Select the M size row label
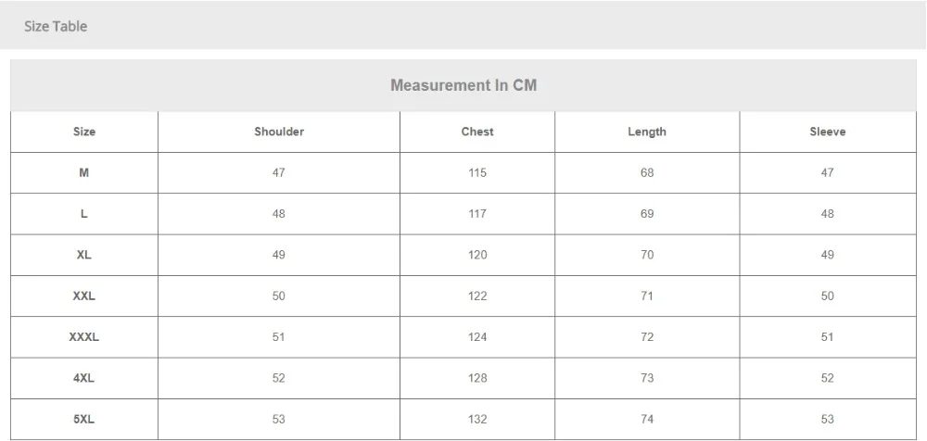This screenshot has height=441, width=927. (84, 172)
